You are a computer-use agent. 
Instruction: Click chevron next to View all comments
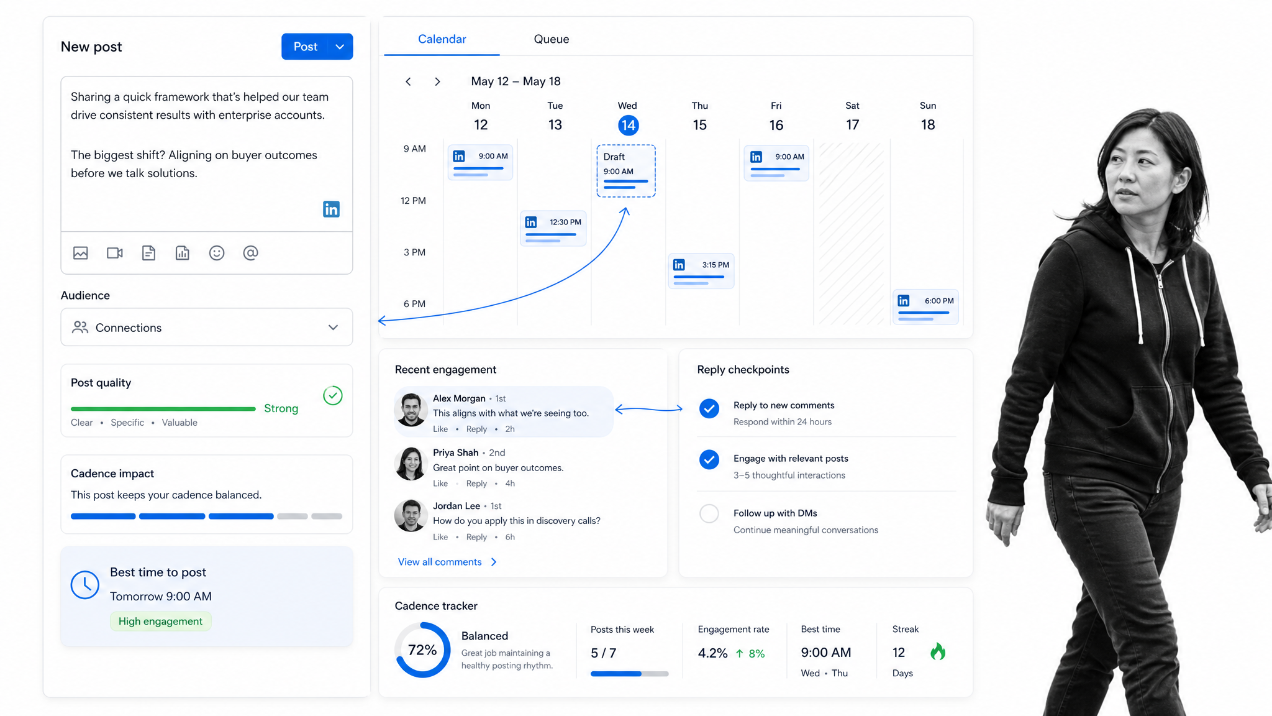[x=494, y=562]
